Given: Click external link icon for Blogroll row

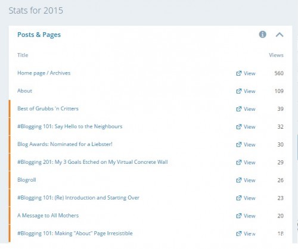Looking at the screenshot, I should 238,180.
